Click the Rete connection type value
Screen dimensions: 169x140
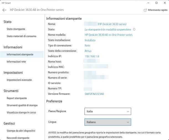[88, 46]
